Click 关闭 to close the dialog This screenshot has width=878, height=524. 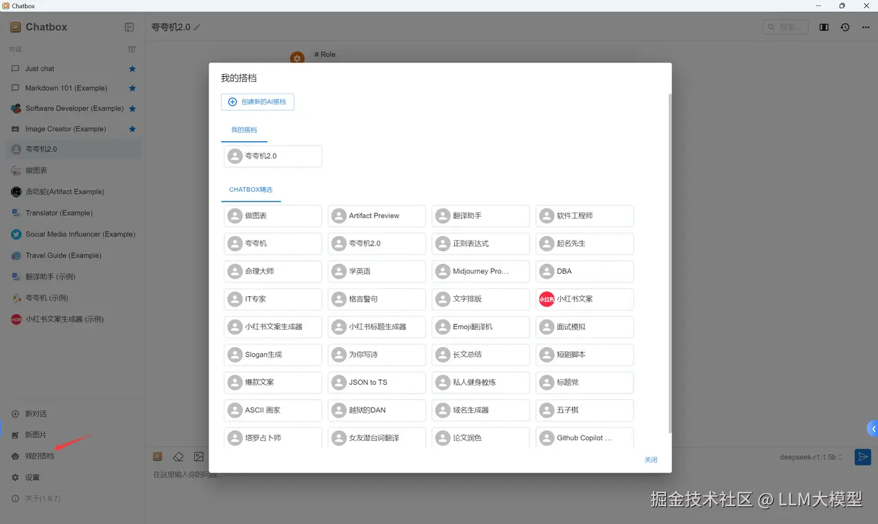[x=651, y=460]
